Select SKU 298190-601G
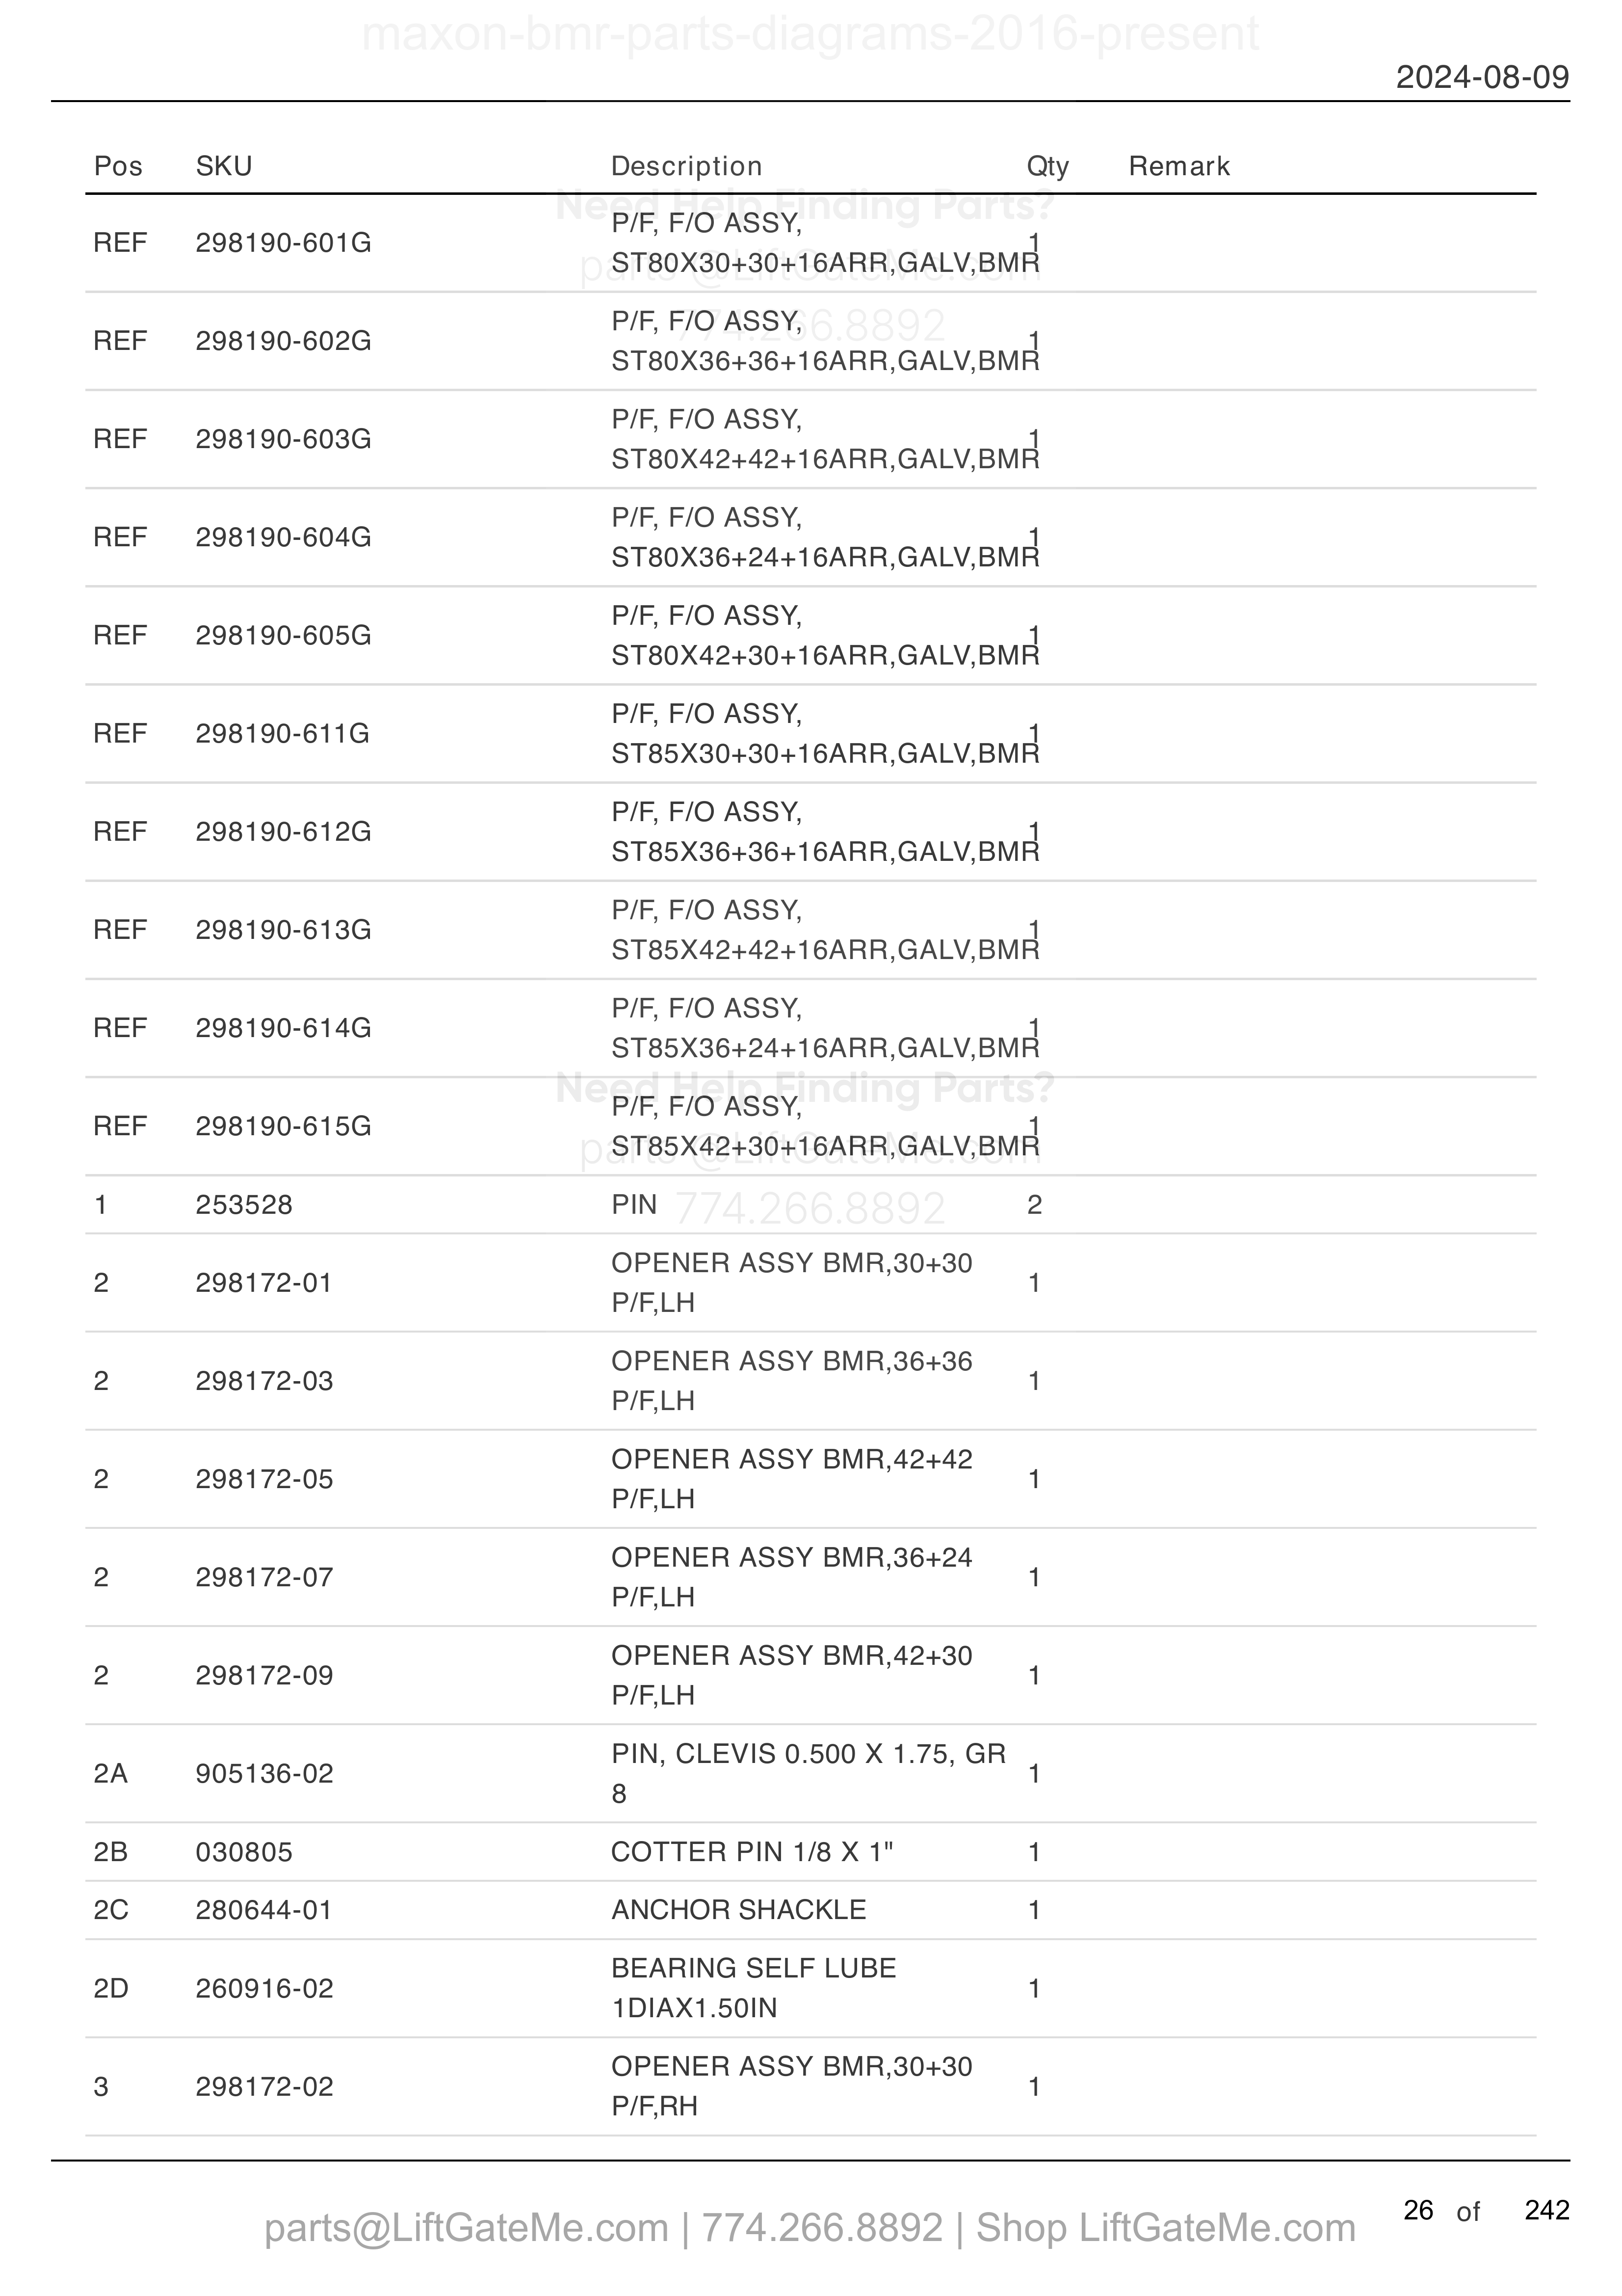Screen dimensions: 1622x2296 pyautogui.click(x=283, y=243)
